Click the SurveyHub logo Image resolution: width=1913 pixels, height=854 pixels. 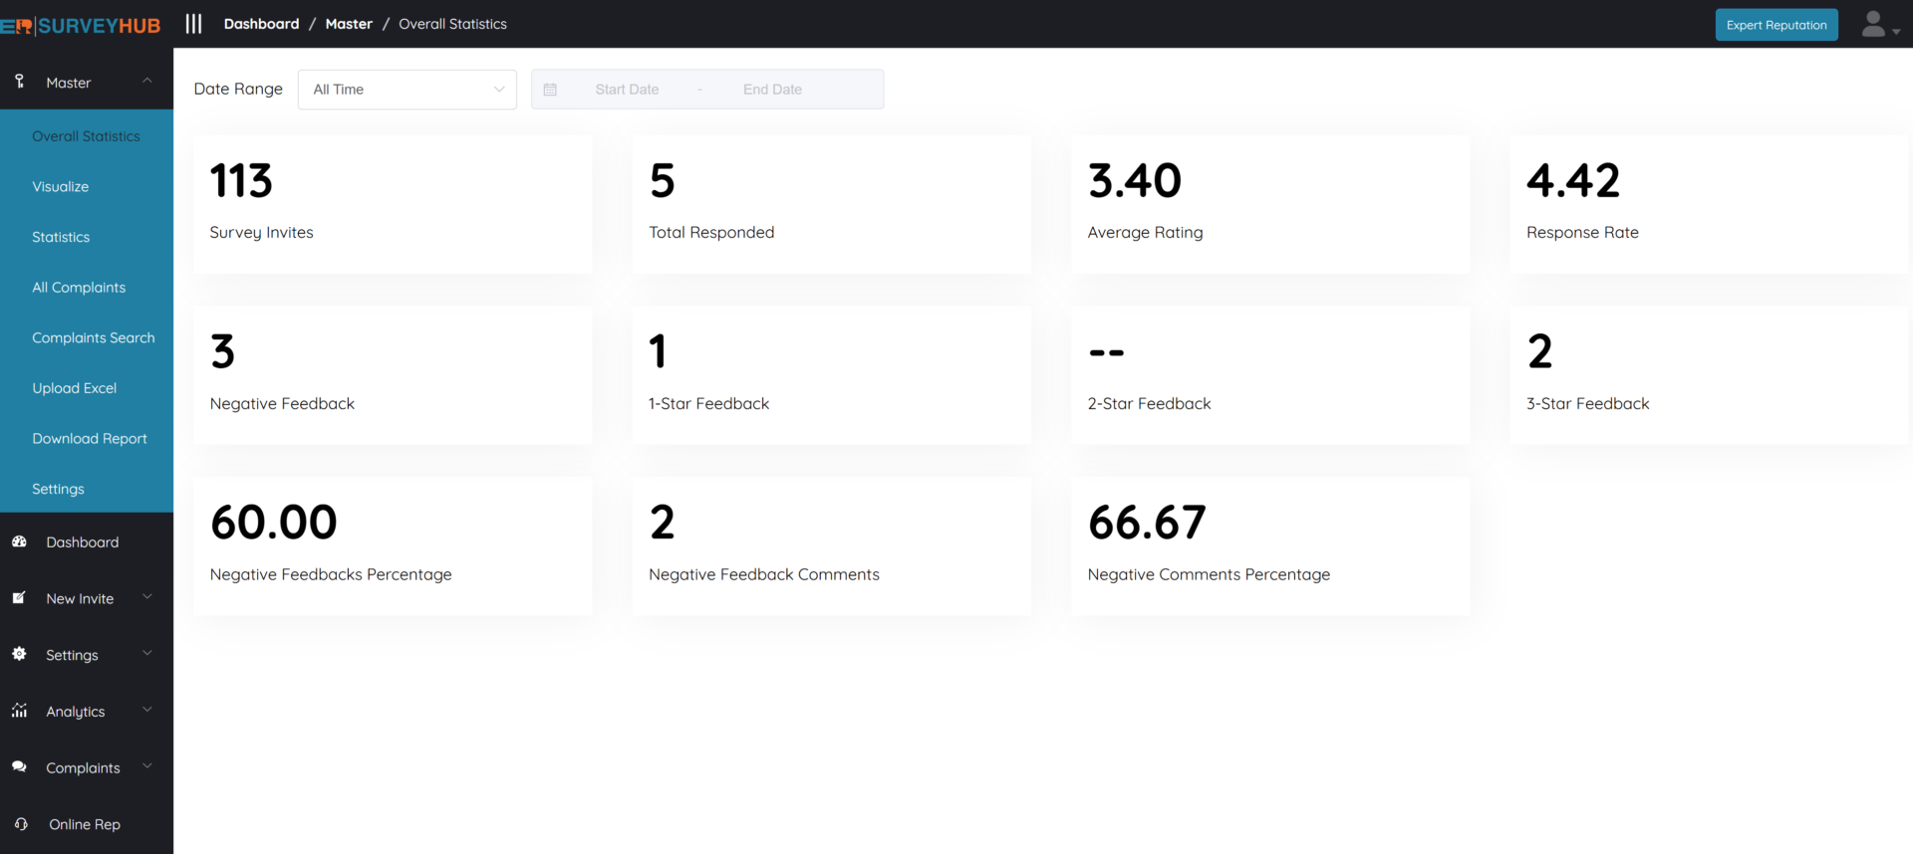(x=82, y=26)
